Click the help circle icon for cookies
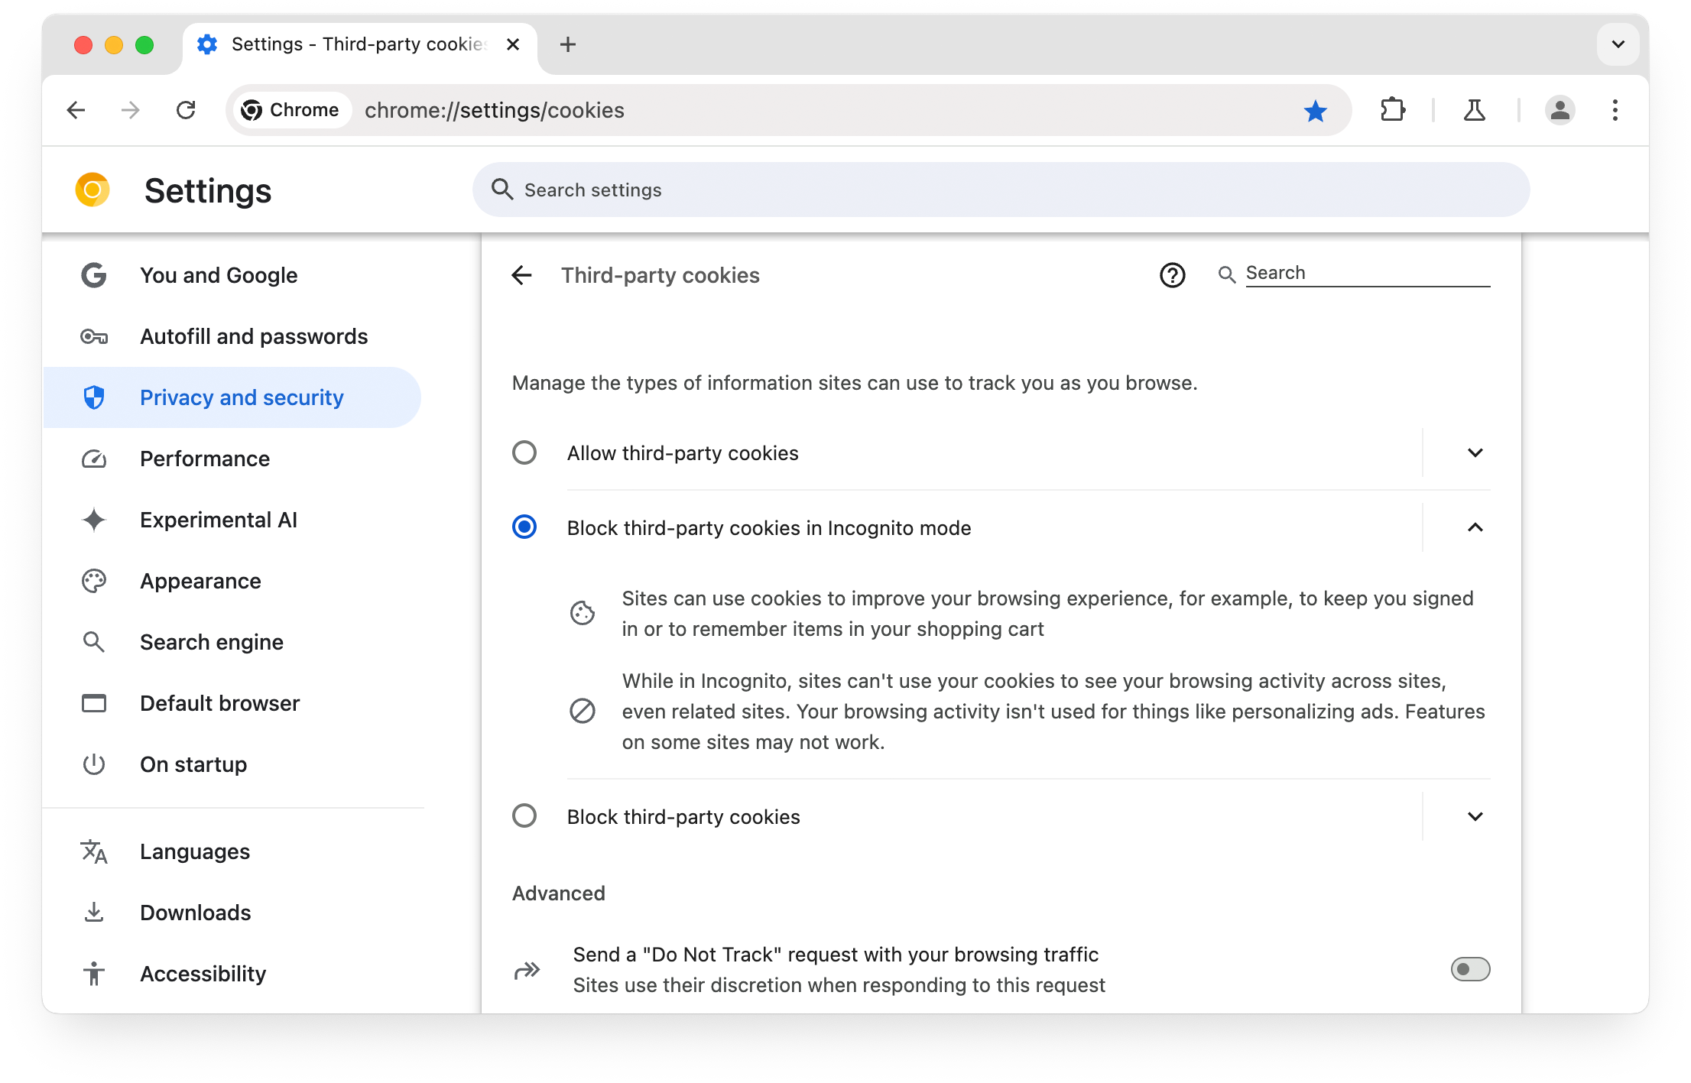This screenshot has height=1083, width=1691. click(1172, 274)
